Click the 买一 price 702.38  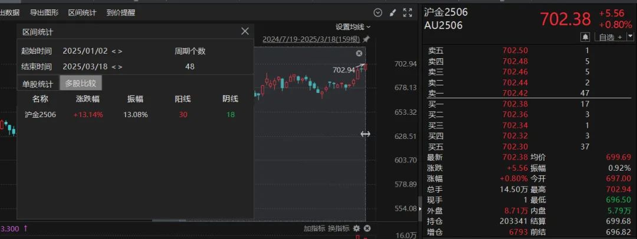[x=515, y=104]
